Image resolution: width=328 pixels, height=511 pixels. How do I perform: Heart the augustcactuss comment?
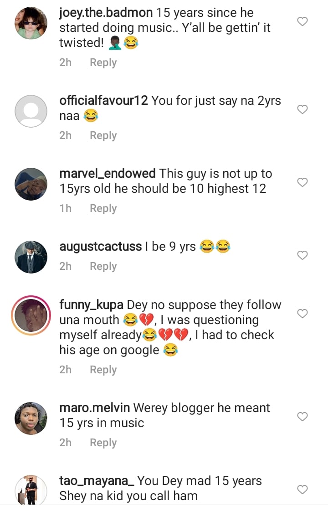click(x=302, y=255)
